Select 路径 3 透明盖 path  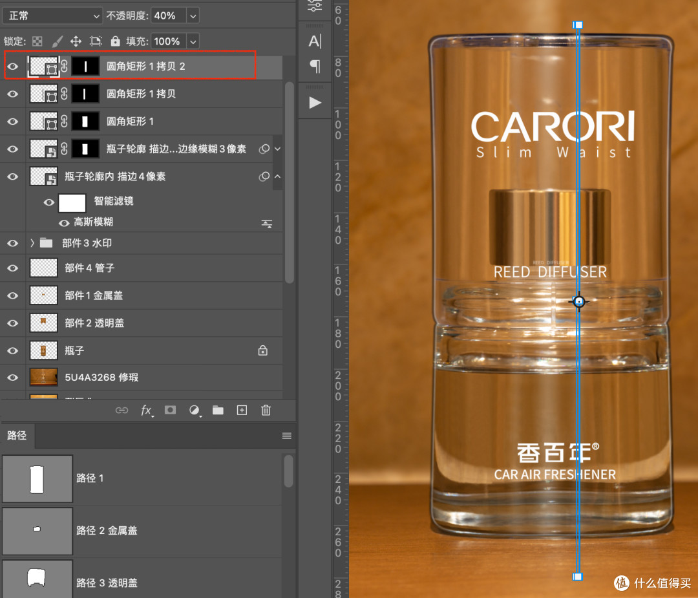click(142, 579)
